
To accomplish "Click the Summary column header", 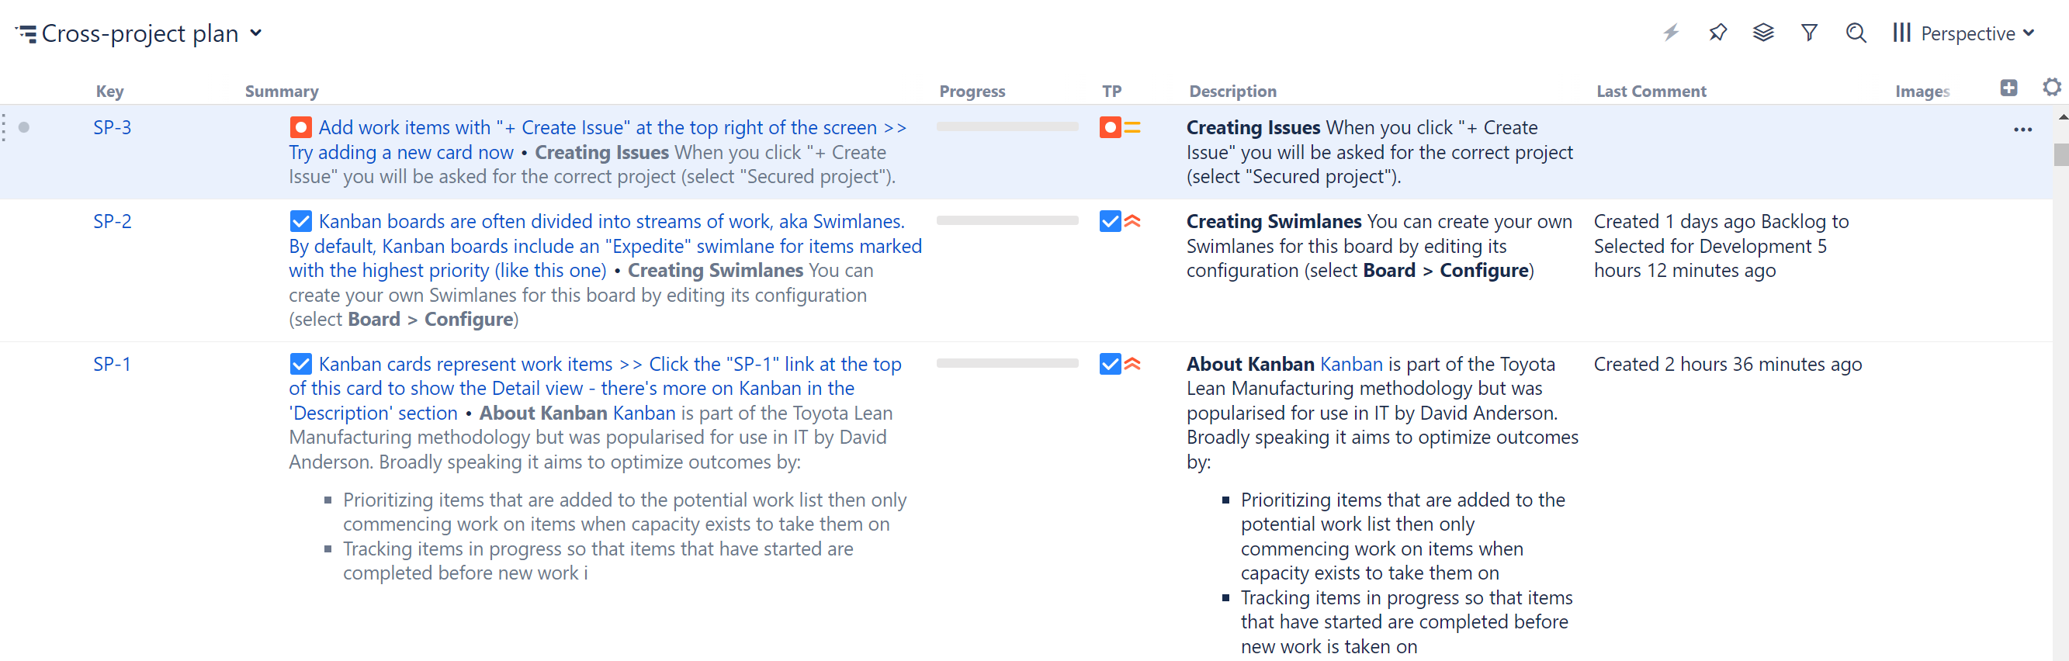I will 281,92.
